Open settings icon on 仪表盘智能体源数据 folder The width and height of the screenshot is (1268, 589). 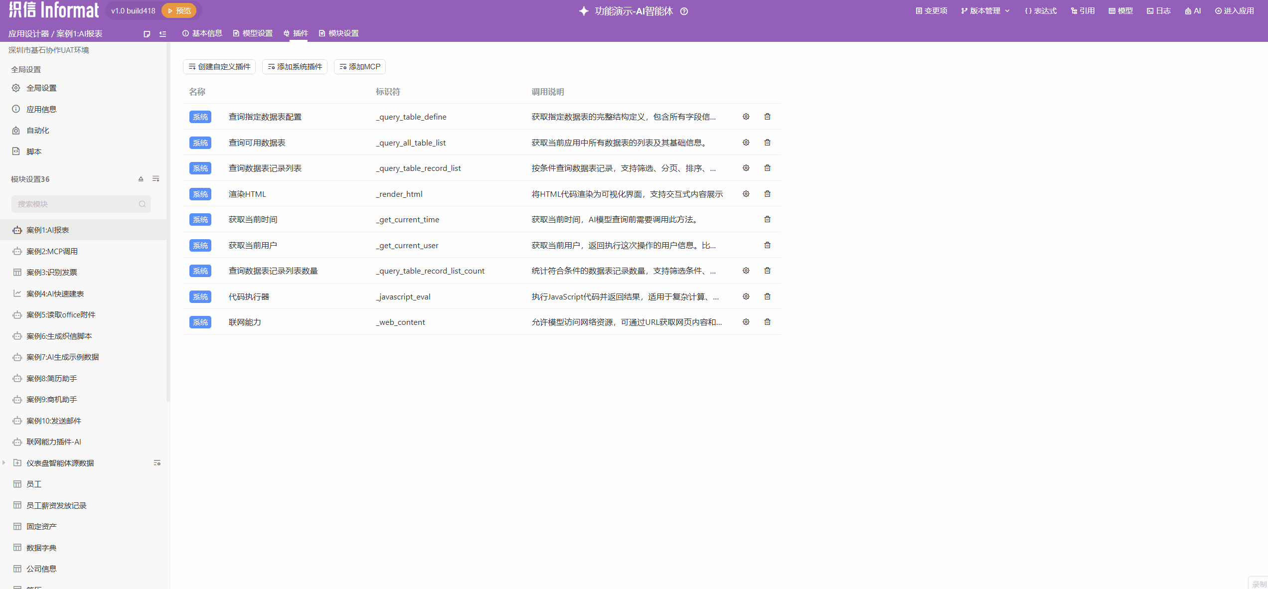point(157,463)
